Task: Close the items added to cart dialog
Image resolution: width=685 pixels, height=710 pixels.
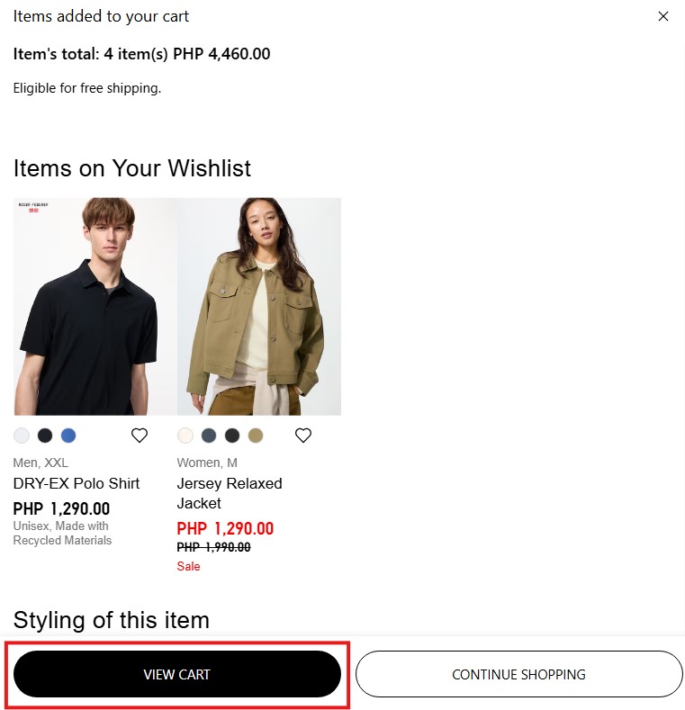Action: point(662,16)
